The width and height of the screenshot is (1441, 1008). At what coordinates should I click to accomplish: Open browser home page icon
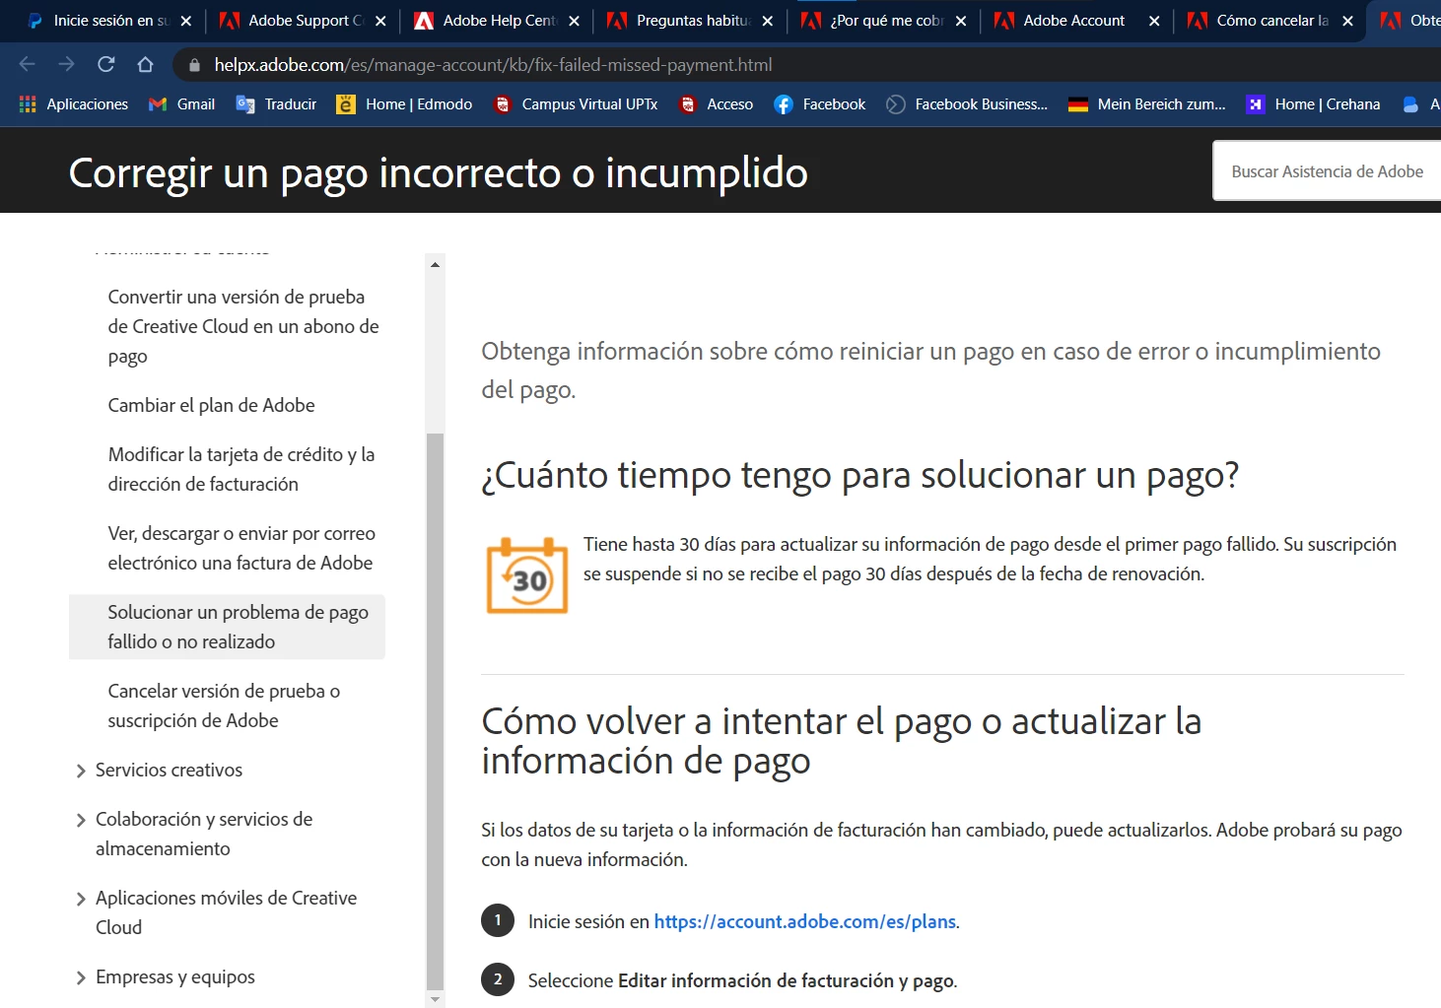tap(145, 64)
